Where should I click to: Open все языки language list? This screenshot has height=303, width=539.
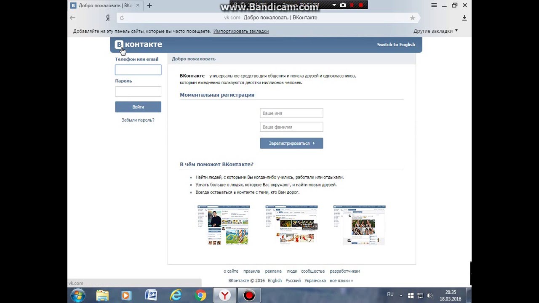point(342,281)
